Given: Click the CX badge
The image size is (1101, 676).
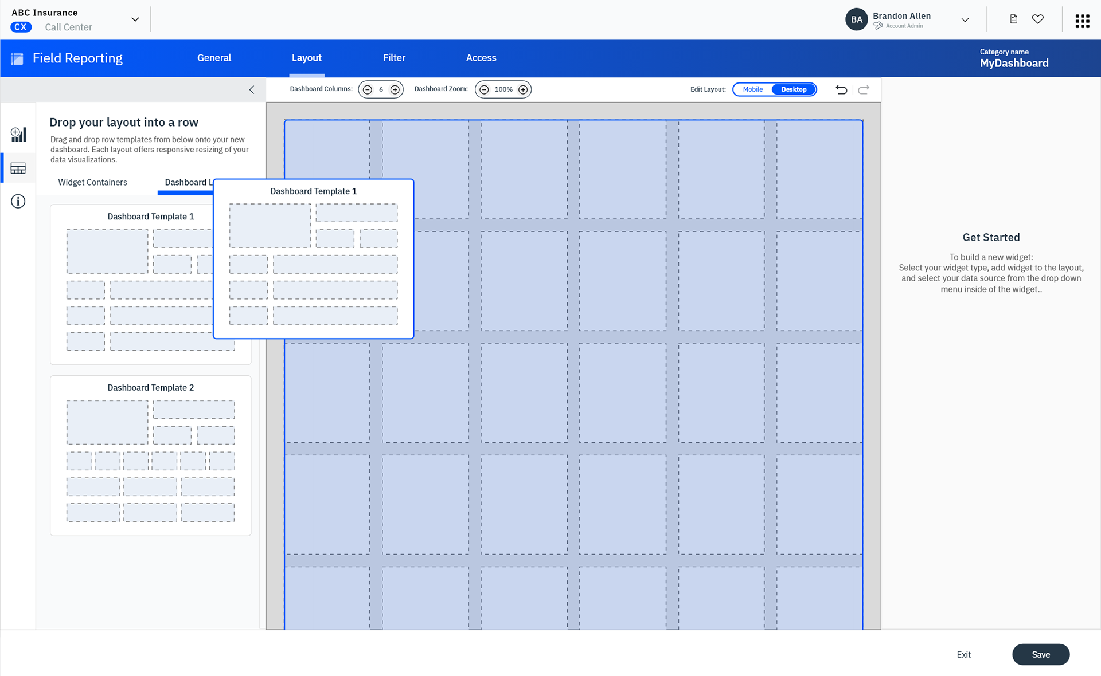Looking at the screenshot, I should [21, 27].
